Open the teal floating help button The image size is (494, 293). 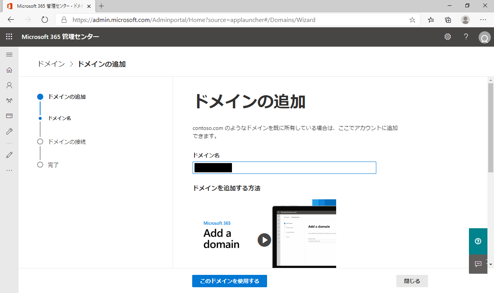pyautogui.click(x=478, y=241)
